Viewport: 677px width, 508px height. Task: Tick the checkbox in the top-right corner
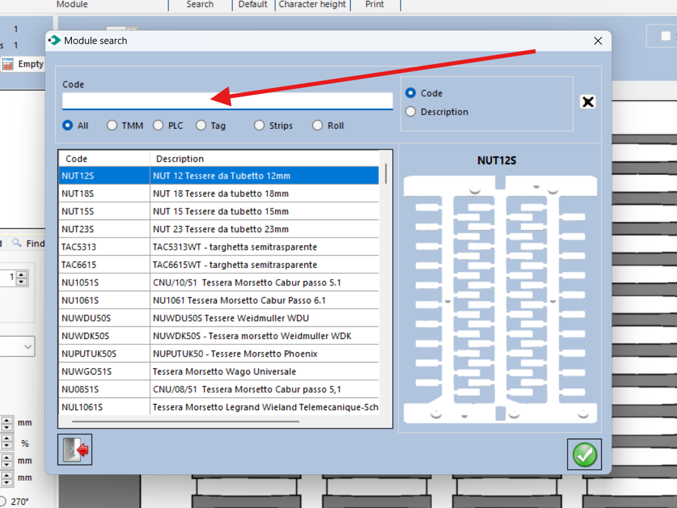(665, 36)
